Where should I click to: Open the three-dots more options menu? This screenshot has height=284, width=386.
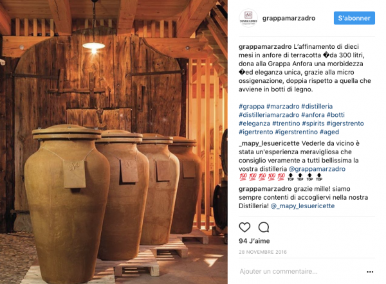point(370,272)
